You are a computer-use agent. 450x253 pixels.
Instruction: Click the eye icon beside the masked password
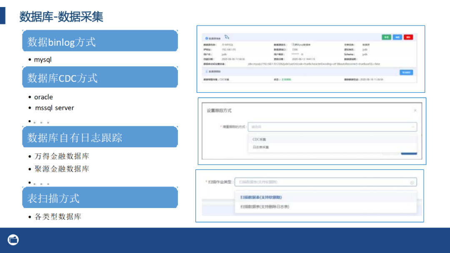[x=302, y=54]
